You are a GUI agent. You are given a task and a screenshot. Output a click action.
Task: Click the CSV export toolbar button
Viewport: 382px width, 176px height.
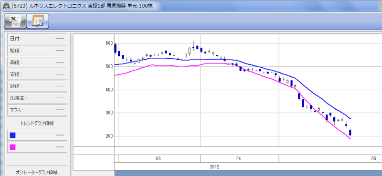point(15,21)
